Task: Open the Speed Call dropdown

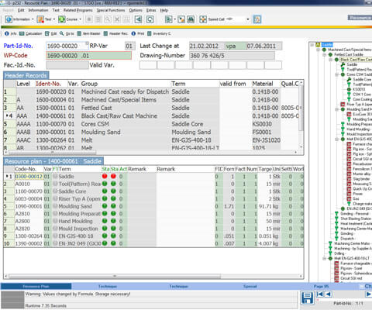Action: [x=248, y=19]
